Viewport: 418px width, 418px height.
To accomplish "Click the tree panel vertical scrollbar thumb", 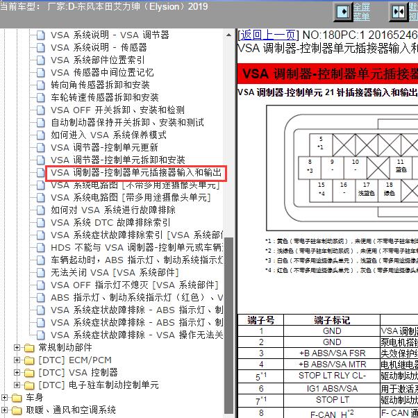I will 228,325.
